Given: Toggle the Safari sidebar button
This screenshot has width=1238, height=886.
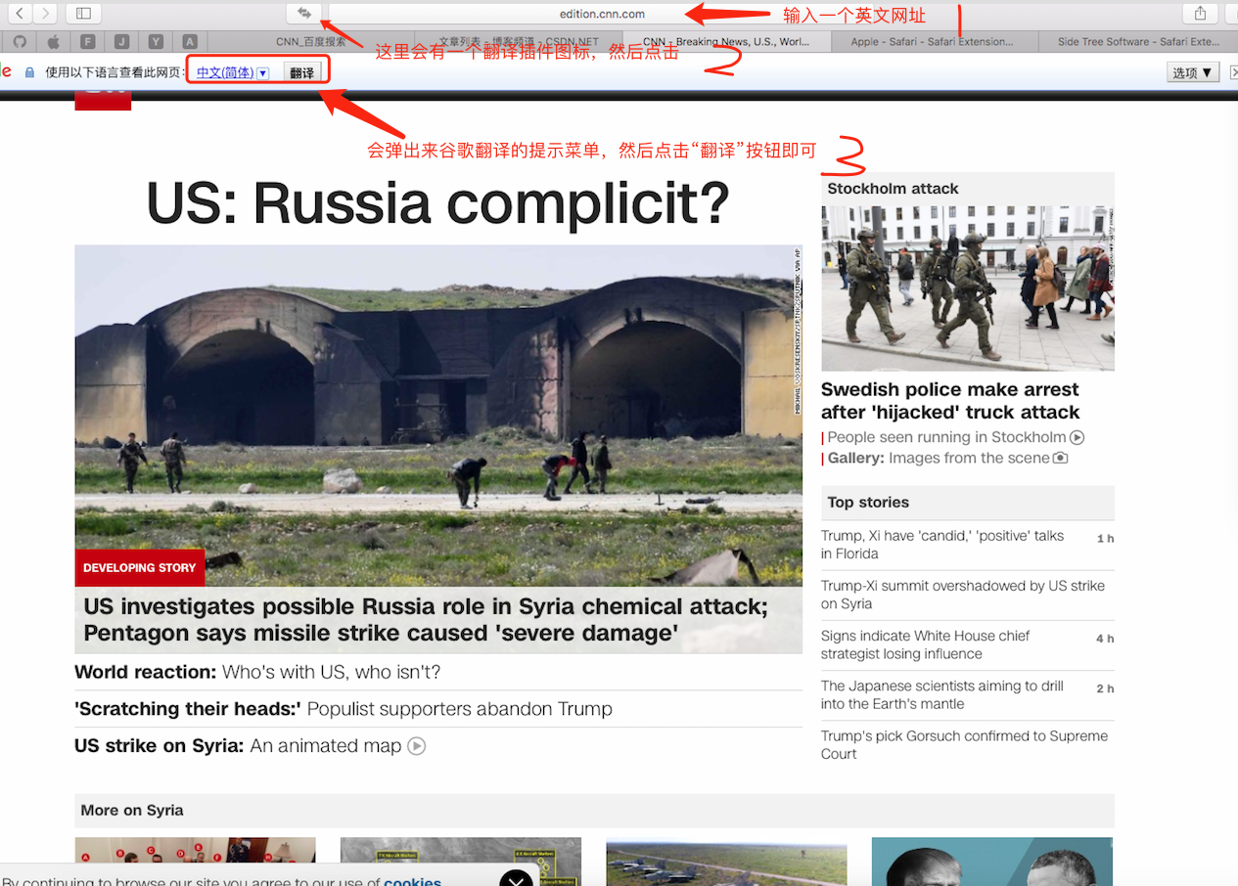Looking at the screenshot, I should [x=83, y=13].
